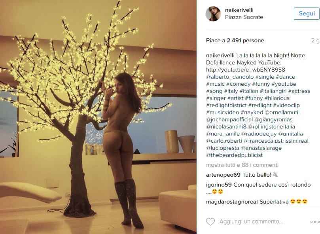Screen dimensions: 320x234
Task: Visit commenter magdarostagnoreal's profile
Action: [232, 202]
